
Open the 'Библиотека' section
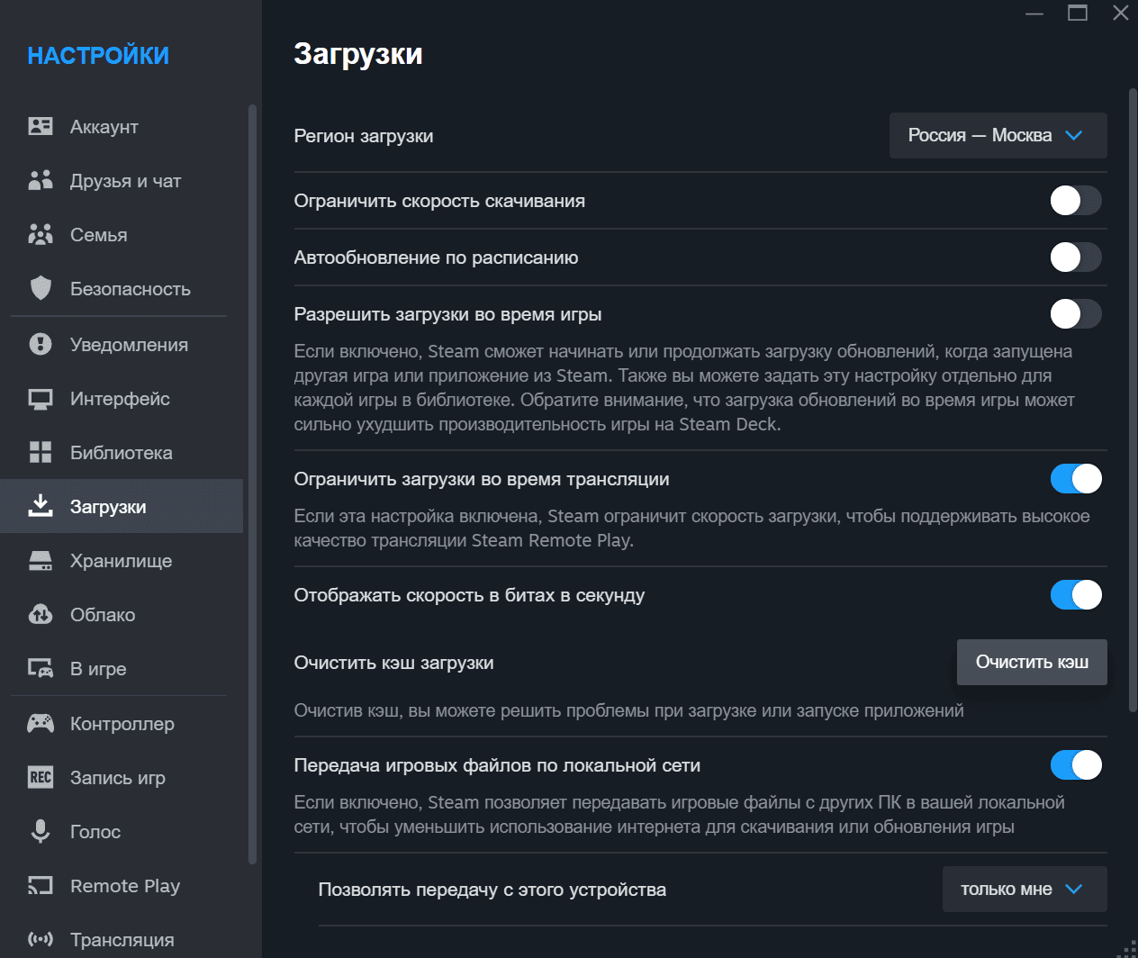click(x=122, y=453)
